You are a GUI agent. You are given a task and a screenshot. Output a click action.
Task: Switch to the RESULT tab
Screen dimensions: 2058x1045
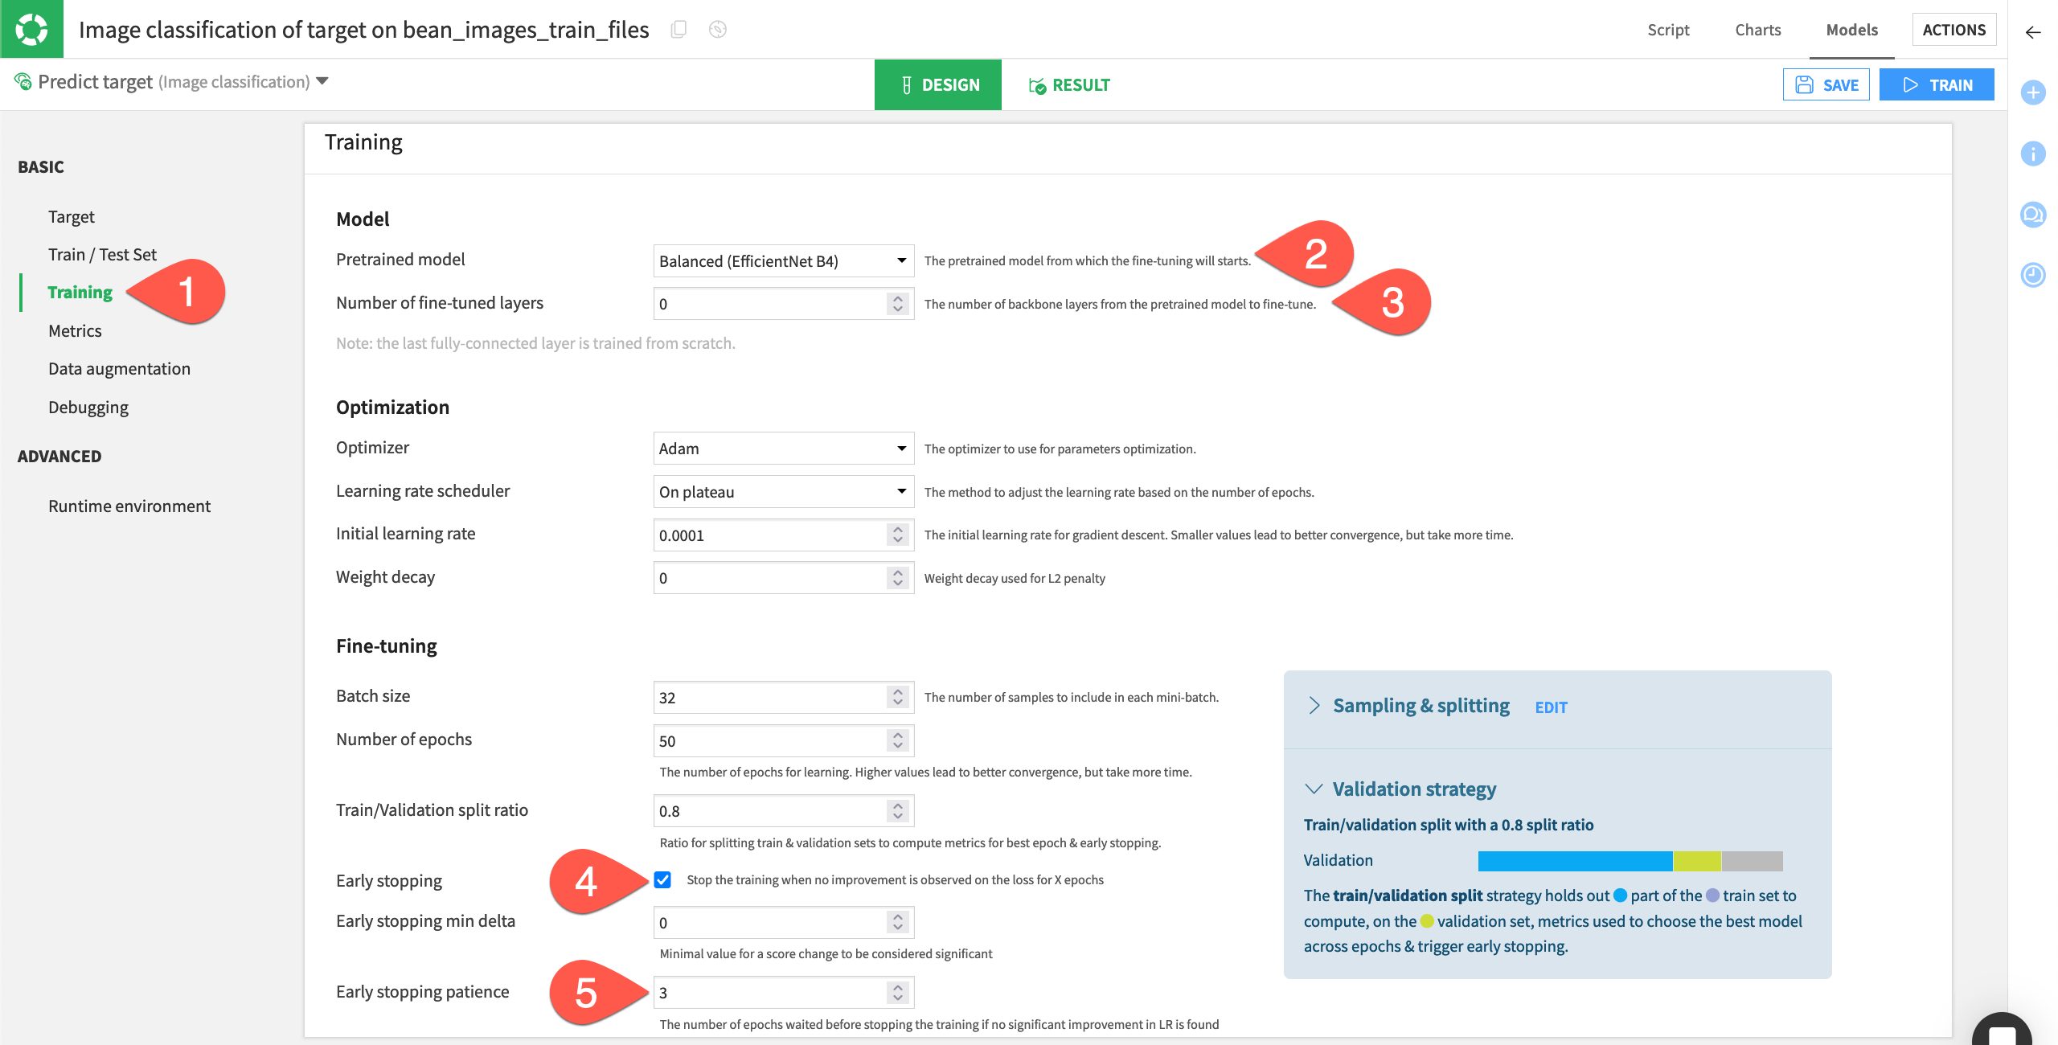[1069, 85]
